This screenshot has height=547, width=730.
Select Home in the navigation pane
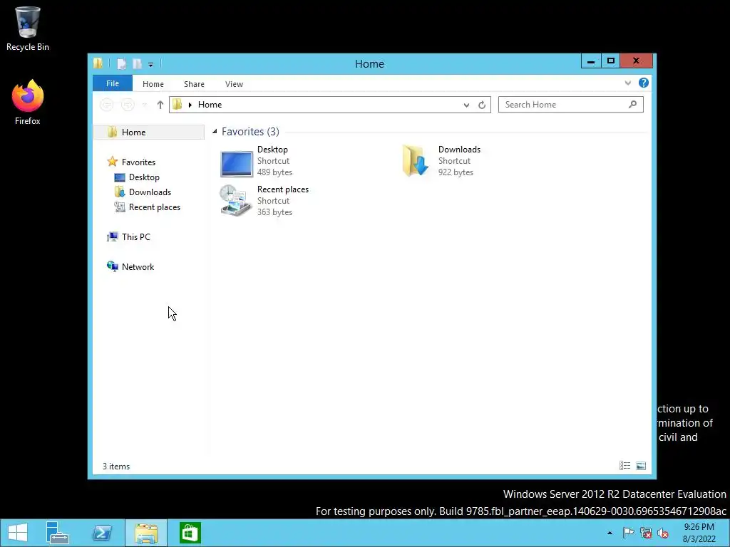pyautogui.click(x=149, y=132)
